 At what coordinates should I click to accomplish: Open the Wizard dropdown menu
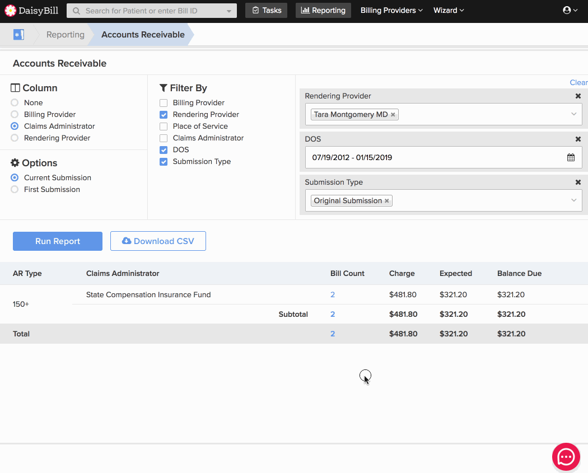coord(449,11)
